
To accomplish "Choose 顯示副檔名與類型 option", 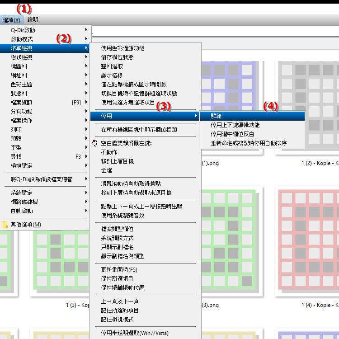I will tap(145, 256).
